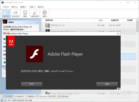The width and height of the screenshot is (139, 102).
Task: Open the 自启动项 (Startup items) toolbar icon
Action: 15,14
